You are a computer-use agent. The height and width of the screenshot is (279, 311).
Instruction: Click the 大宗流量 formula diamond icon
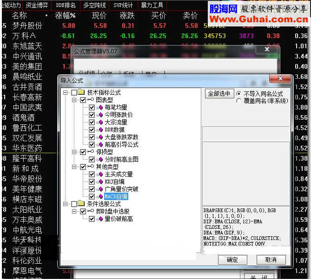(101, 123)
